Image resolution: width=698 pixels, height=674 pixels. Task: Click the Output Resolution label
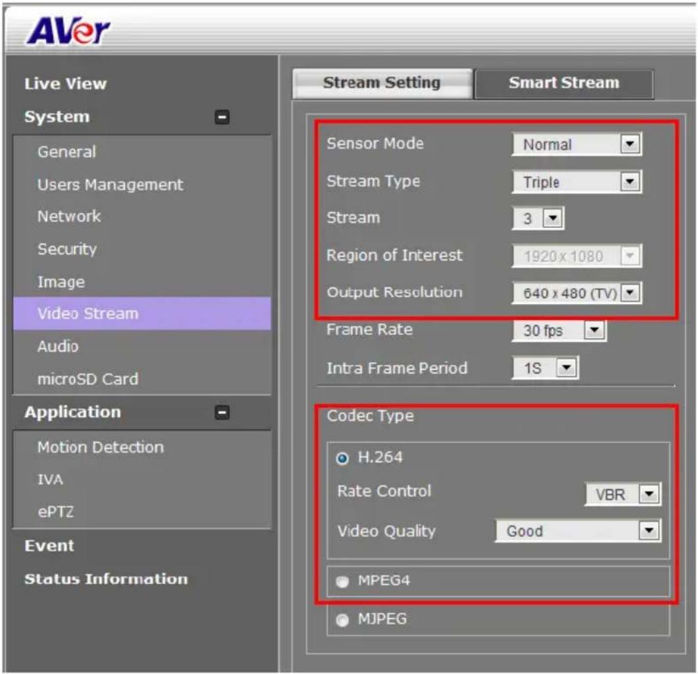pos(394,292)
